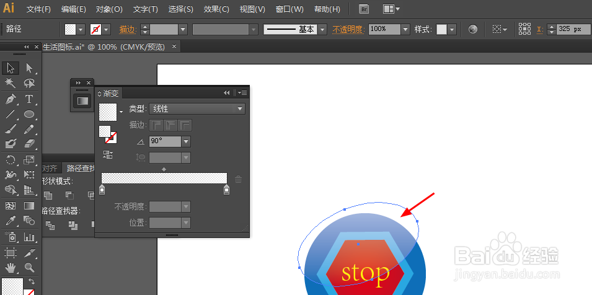
Task: Choose the Eraser tool
Action: click(29, 144)
